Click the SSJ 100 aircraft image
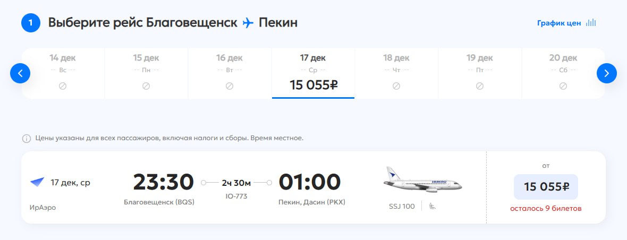The height and width of the screenshot is (240, 627). pyautogui.click(x=422, y=179)
